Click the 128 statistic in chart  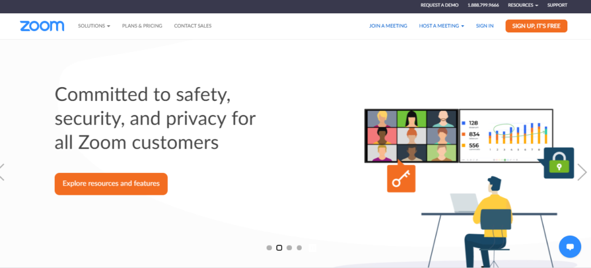point(474,123)
